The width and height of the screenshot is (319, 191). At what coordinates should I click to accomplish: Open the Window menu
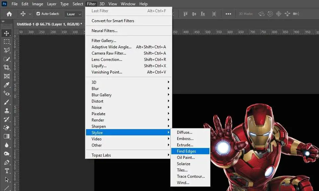point(128,4)
